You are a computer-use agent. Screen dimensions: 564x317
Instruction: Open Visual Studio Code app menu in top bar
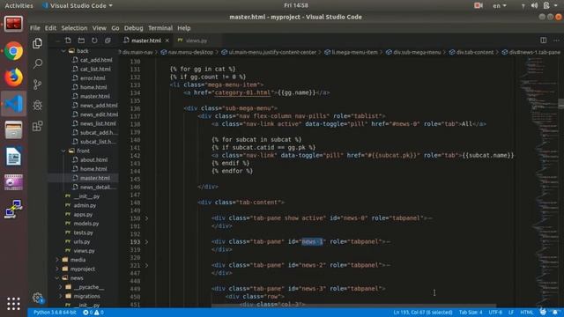click(78, 6)
